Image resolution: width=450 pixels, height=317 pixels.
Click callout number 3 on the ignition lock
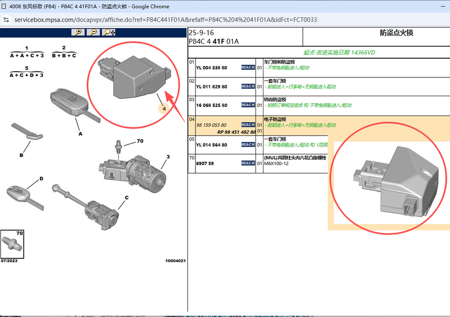168,156
